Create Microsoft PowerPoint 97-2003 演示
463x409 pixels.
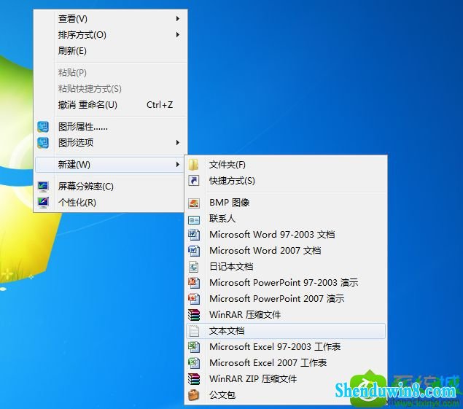tap(286, 283)
